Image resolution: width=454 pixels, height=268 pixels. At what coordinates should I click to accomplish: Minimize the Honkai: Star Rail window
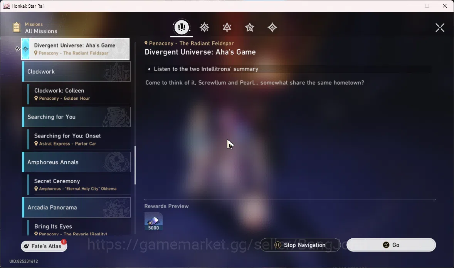[410, 6]
